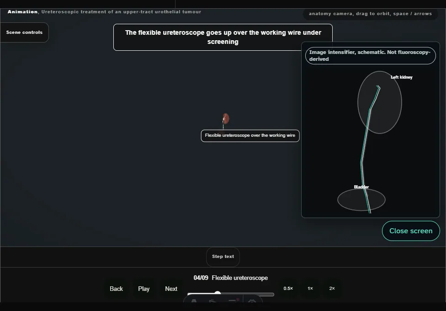The height and width of the screenshot is (311, 446).
Task: Click the step caption about flexible ureteroscope
Action: [223, 38]
